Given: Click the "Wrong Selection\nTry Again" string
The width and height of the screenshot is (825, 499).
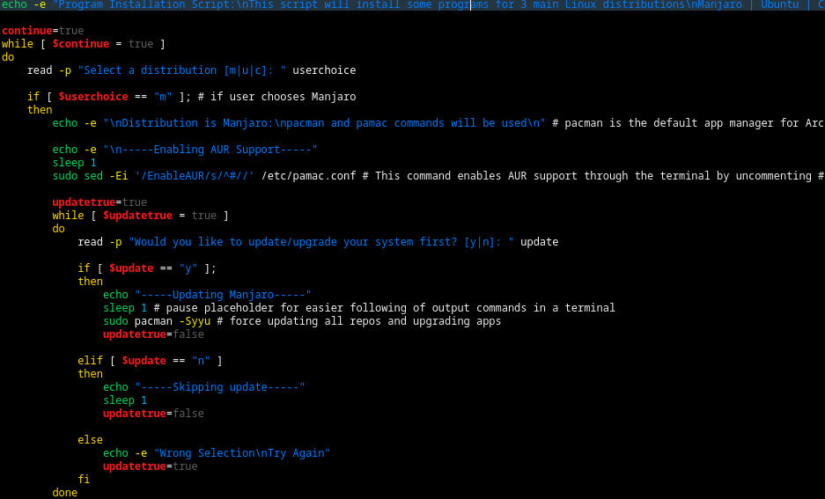Looking at the screenshot, I should (241, 453).
